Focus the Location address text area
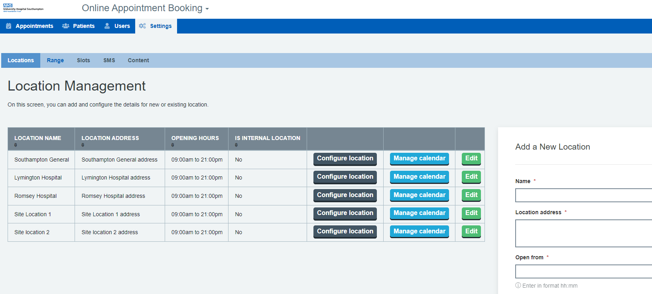The width and height of the screenshot is (652, 294). click(583, 233)
